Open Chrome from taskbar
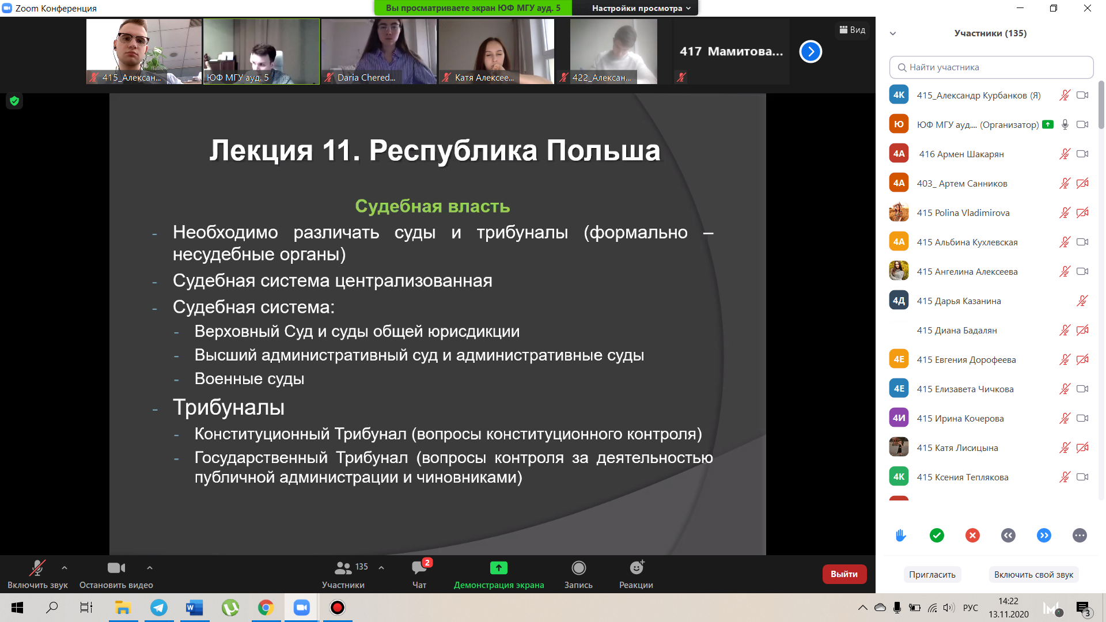Image resolution: width=1106 pixels, height=622 pixels. point(266,608)
